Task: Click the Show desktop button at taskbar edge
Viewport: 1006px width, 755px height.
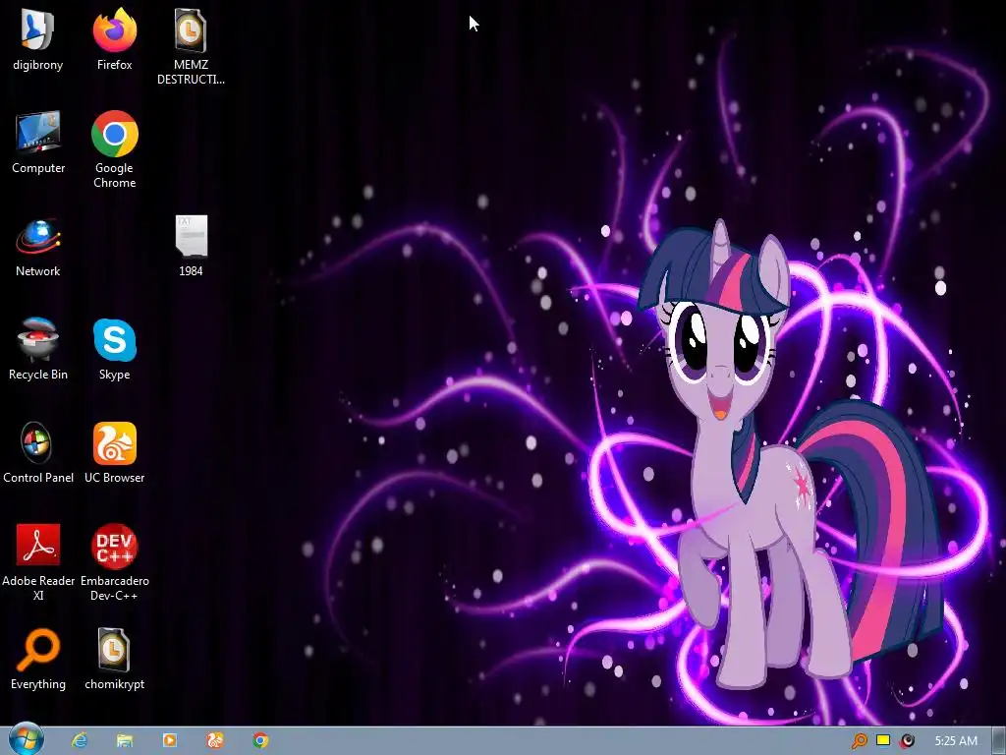Action: pyautogui.click(x=998, y=741)
